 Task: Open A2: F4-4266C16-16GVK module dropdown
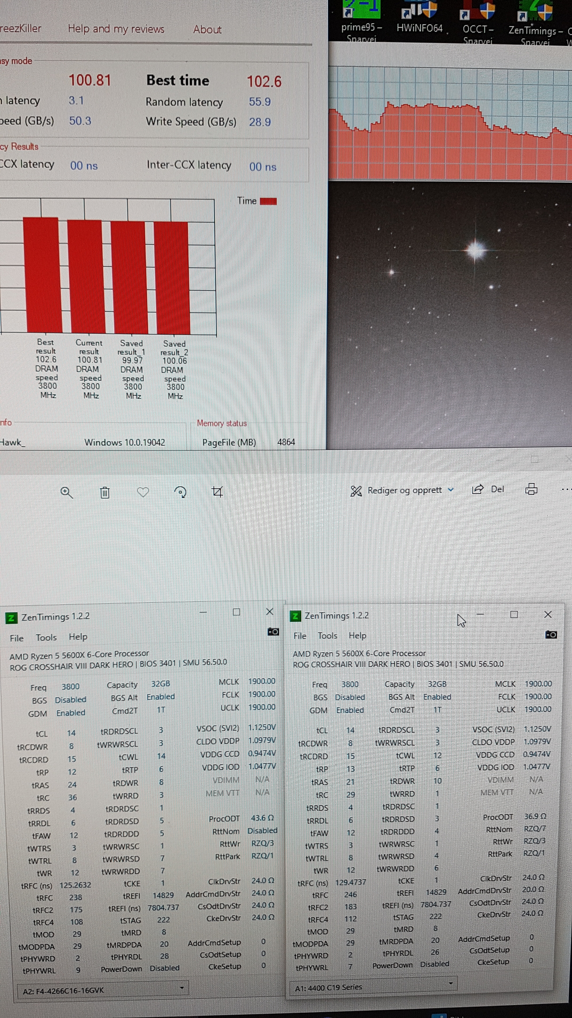[103, 990]
